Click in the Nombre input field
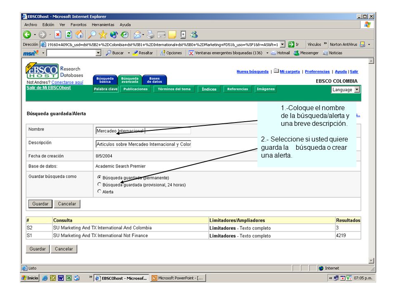 pyautogui.click(x=143, y=131)
